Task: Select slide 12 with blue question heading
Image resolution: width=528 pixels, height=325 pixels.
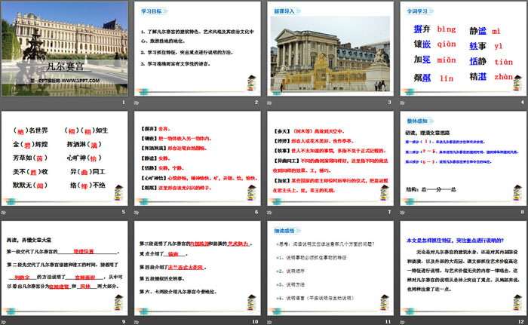Action: click(463, 268)
